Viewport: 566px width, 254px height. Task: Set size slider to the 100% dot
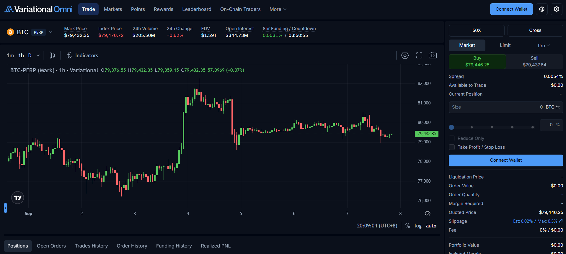(x=533, y=127)
